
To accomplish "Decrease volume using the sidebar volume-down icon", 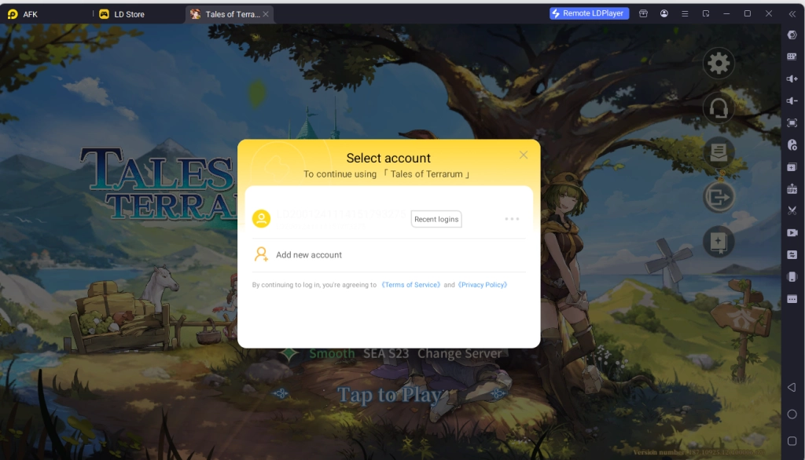I will click(792, 100).
